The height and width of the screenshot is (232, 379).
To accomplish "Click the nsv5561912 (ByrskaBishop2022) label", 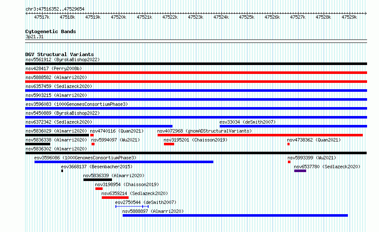I will [x=63, y=59].
